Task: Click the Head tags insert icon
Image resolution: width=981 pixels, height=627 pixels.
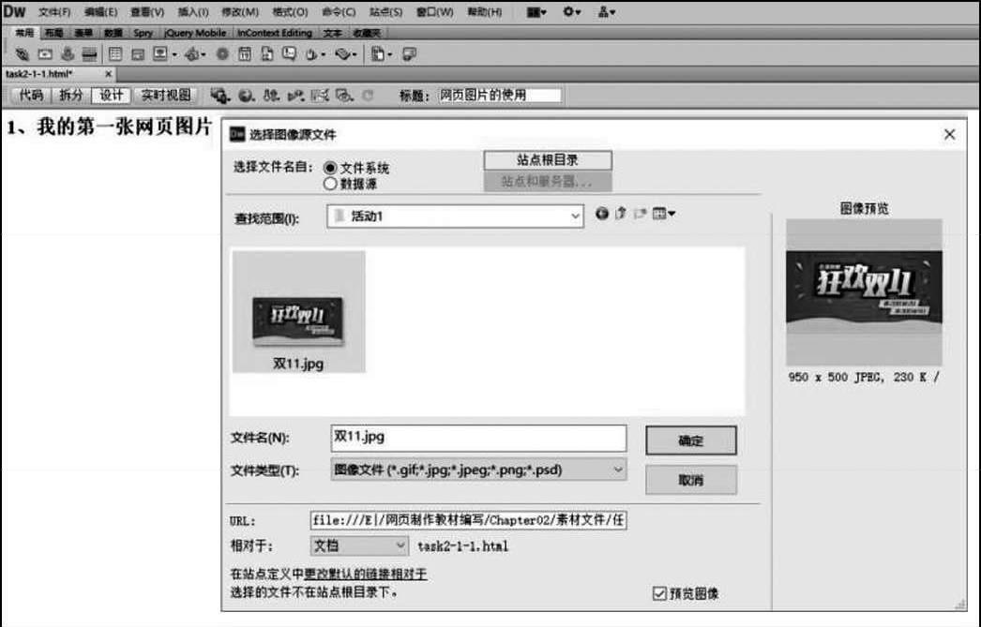Action: tap(311, 54)
